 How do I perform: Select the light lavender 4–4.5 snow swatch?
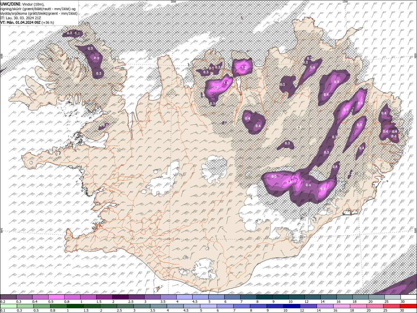click(184, 297)
